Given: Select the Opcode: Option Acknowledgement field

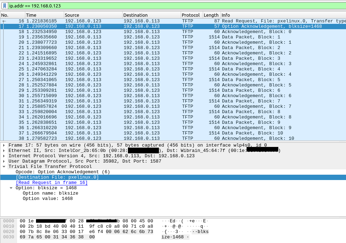Looking at the screenshot, I should [63, 172].
